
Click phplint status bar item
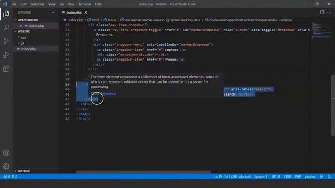pos(310,177)
